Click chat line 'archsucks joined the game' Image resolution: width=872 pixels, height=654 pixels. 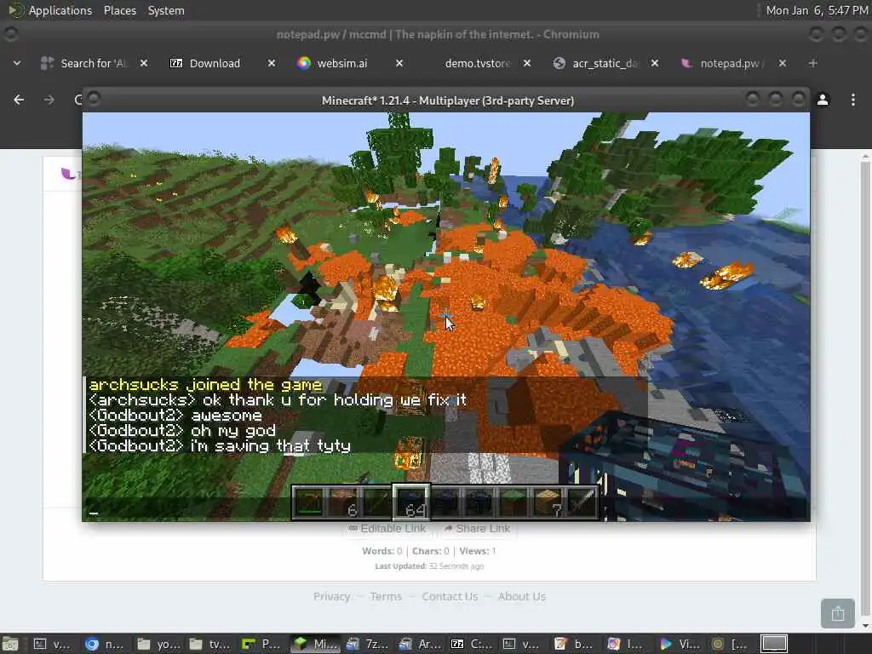point(205,385)
